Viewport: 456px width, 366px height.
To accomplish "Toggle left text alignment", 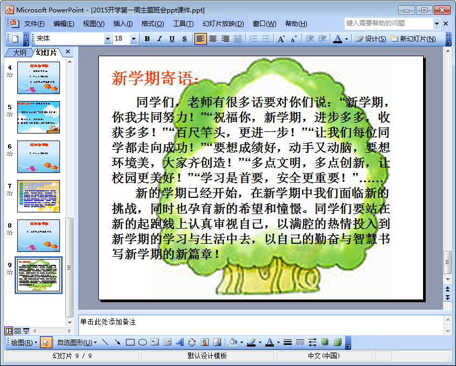I will click(x=200, y=39).
